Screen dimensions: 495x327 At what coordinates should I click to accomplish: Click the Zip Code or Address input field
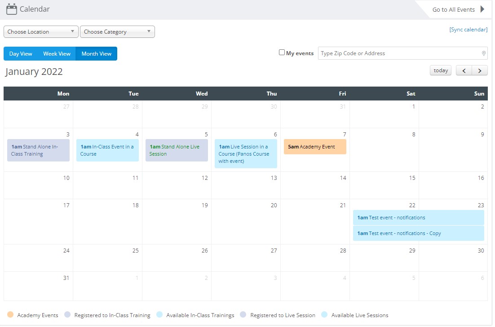pyautogui.click(x=403, y=53)
